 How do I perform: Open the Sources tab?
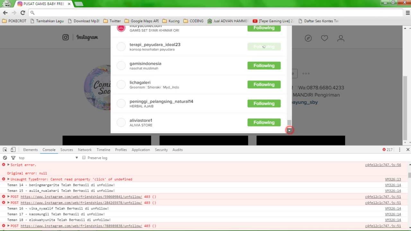[x=66, y=150]
